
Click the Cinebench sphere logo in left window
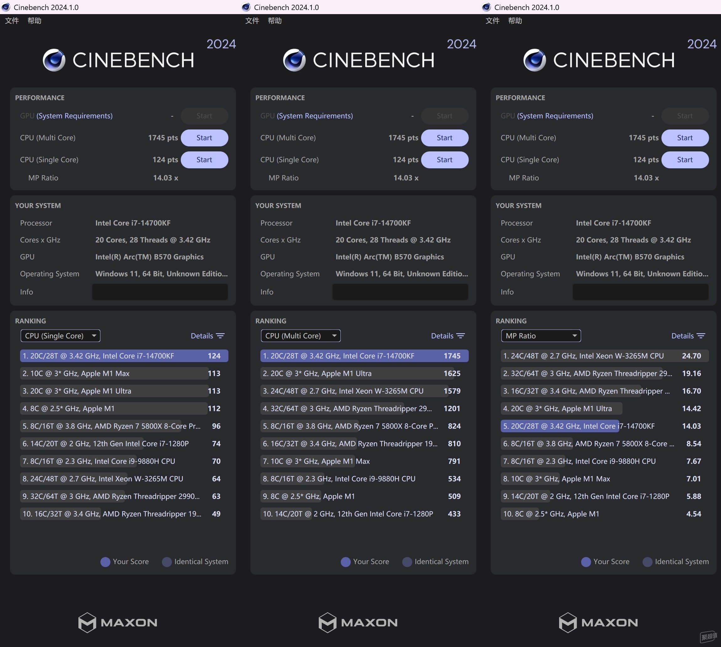(x=54, y=60)
